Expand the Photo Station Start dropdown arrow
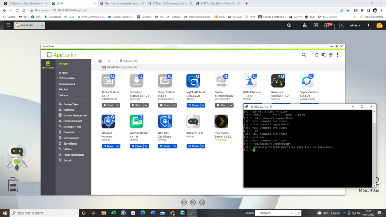This screenshot has width=386, height=217. point(117,105)
